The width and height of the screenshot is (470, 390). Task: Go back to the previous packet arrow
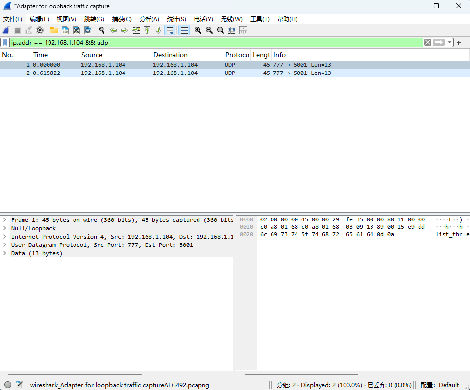[x=113, y=30]
